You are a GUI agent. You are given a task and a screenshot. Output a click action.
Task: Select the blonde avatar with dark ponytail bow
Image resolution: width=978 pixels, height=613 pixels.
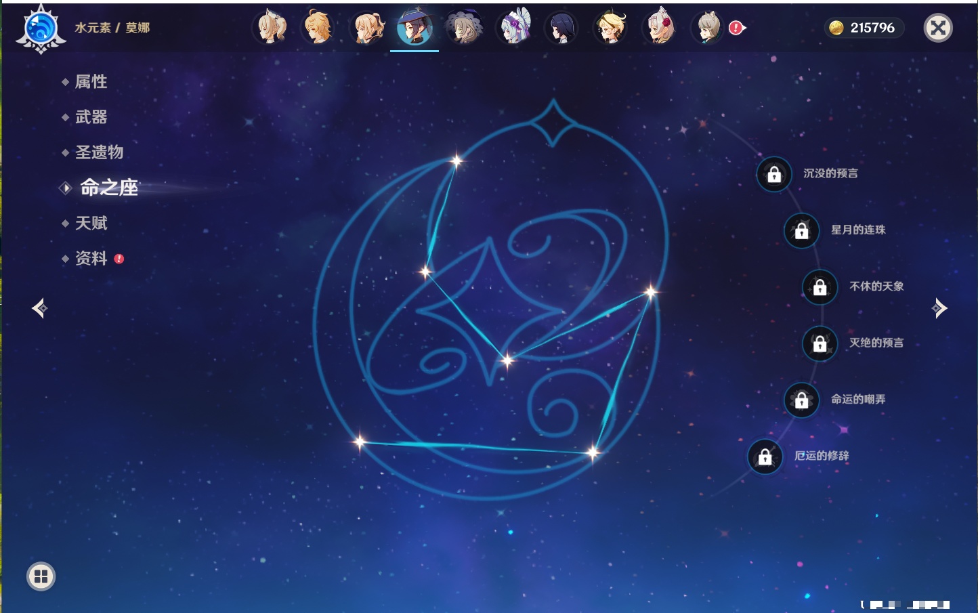pos(366,28)
